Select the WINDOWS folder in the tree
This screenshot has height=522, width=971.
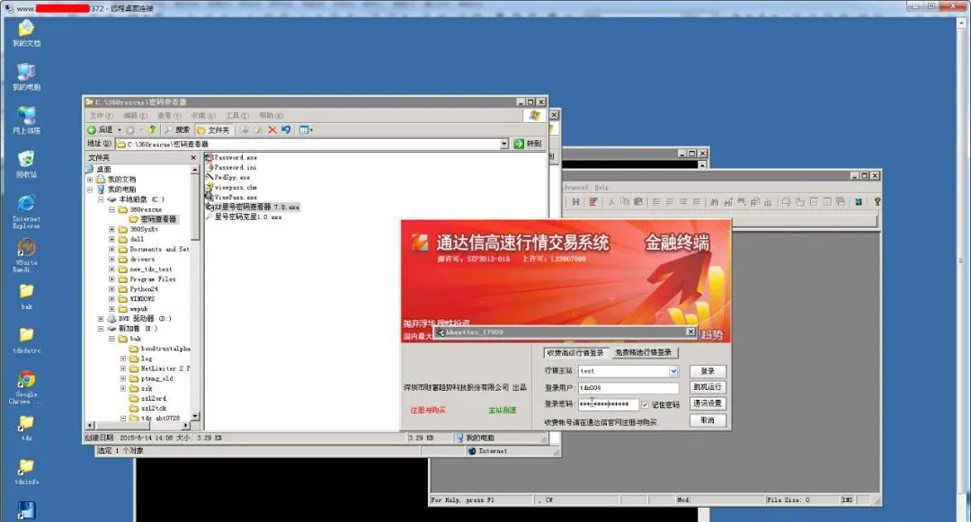tap(137, 298)
